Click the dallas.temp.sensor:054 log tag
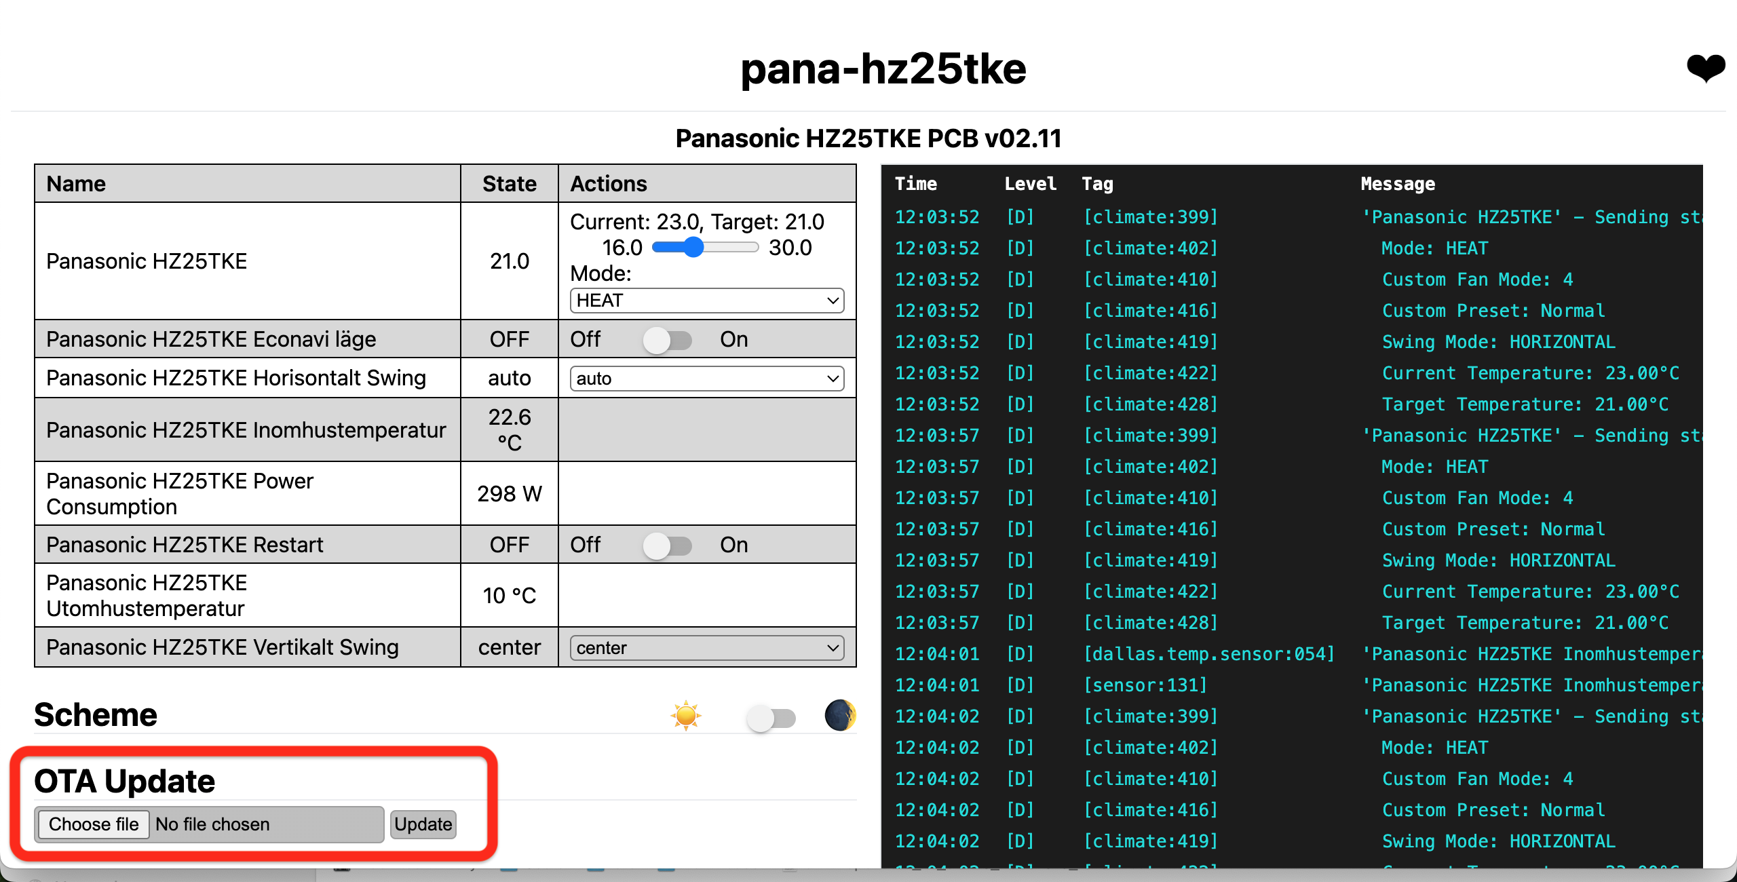This screenshot has height=882, width=1737. point(1208,654)
